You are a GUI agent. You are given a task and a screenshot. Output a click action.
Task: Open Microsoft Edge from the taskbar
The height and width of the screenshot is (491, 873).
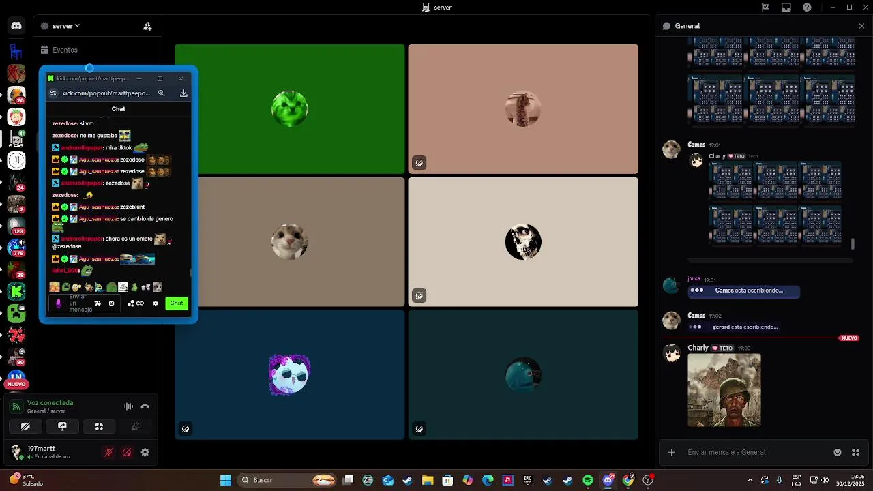(x=488, y=480)
